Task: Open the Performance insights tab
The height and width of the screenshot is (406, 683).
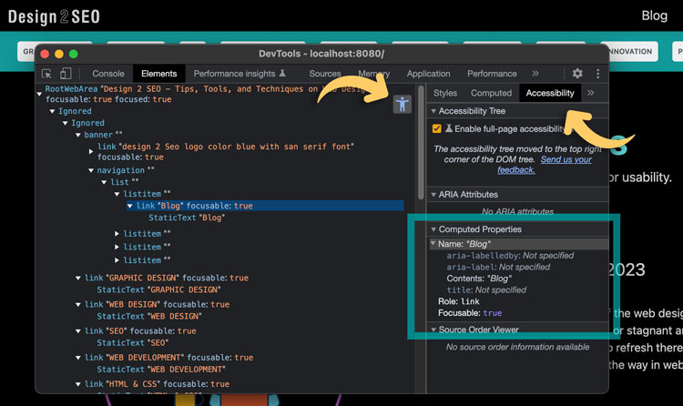Action: click(240, 74)
